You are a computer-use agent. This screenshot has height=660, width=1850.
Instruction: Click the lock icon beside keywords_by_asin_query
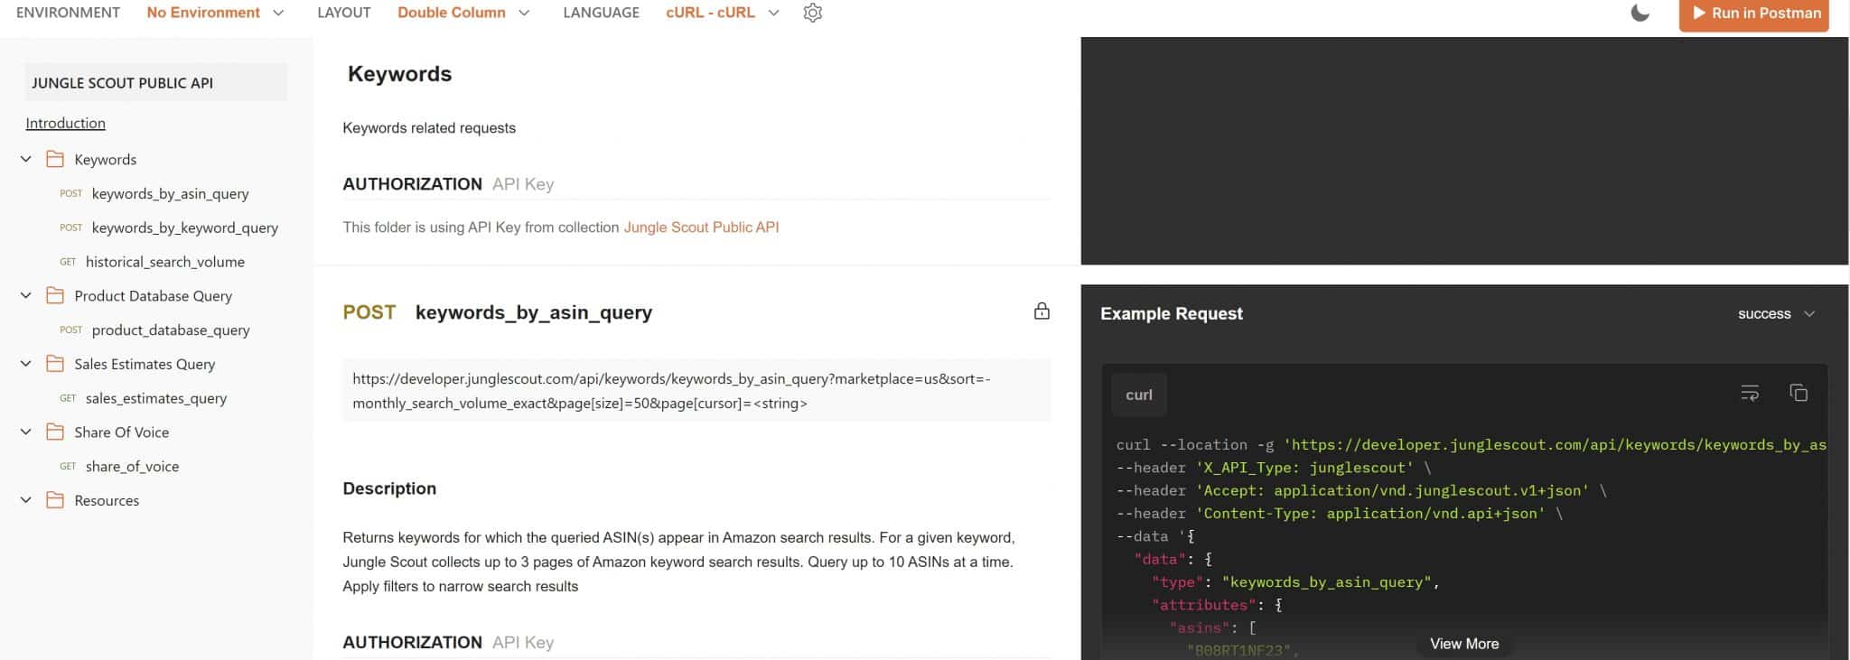click(1042, 311)
